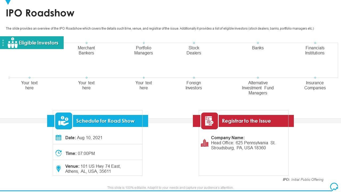Select the Foreign Investors label
The width and height of the screenshot is (341, 192).
pos(194,85)
